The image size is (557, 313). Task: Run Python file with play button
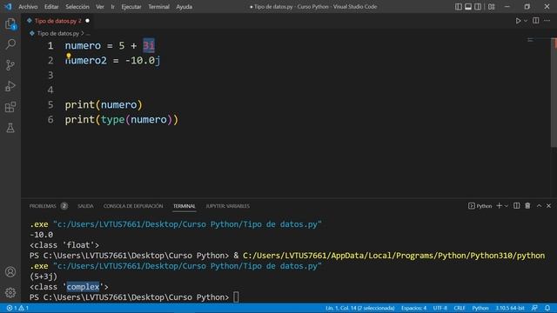(x=519, y=21)
